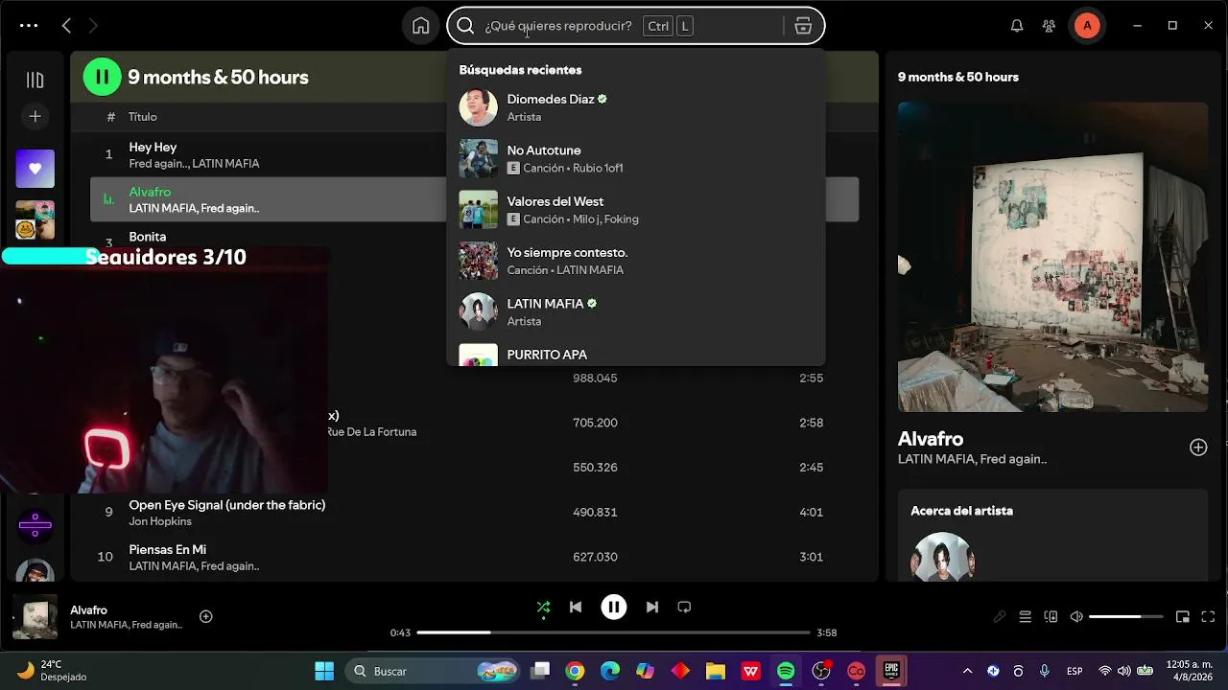The height and width of the screenshot is (690, 1228).
Task: Sort tracks by the 'Título' column header
Action: click(143, 117)
